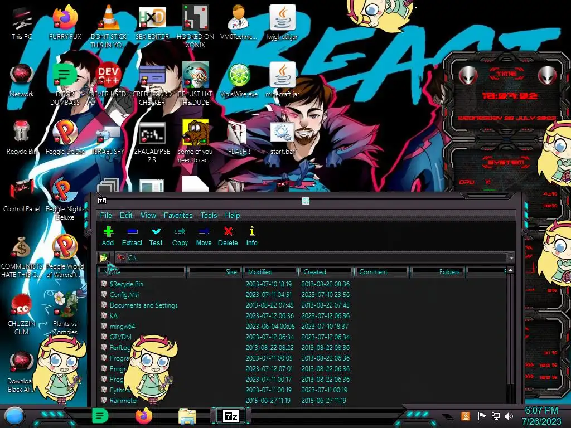Viewport: 571px width, 428px height.
Task: Open the Info toolbar item
Action: point(251,236)
